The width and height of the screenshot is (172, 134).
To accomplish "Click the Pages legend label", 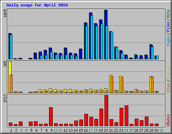I will pyautogui.click(x=168, y=41).
